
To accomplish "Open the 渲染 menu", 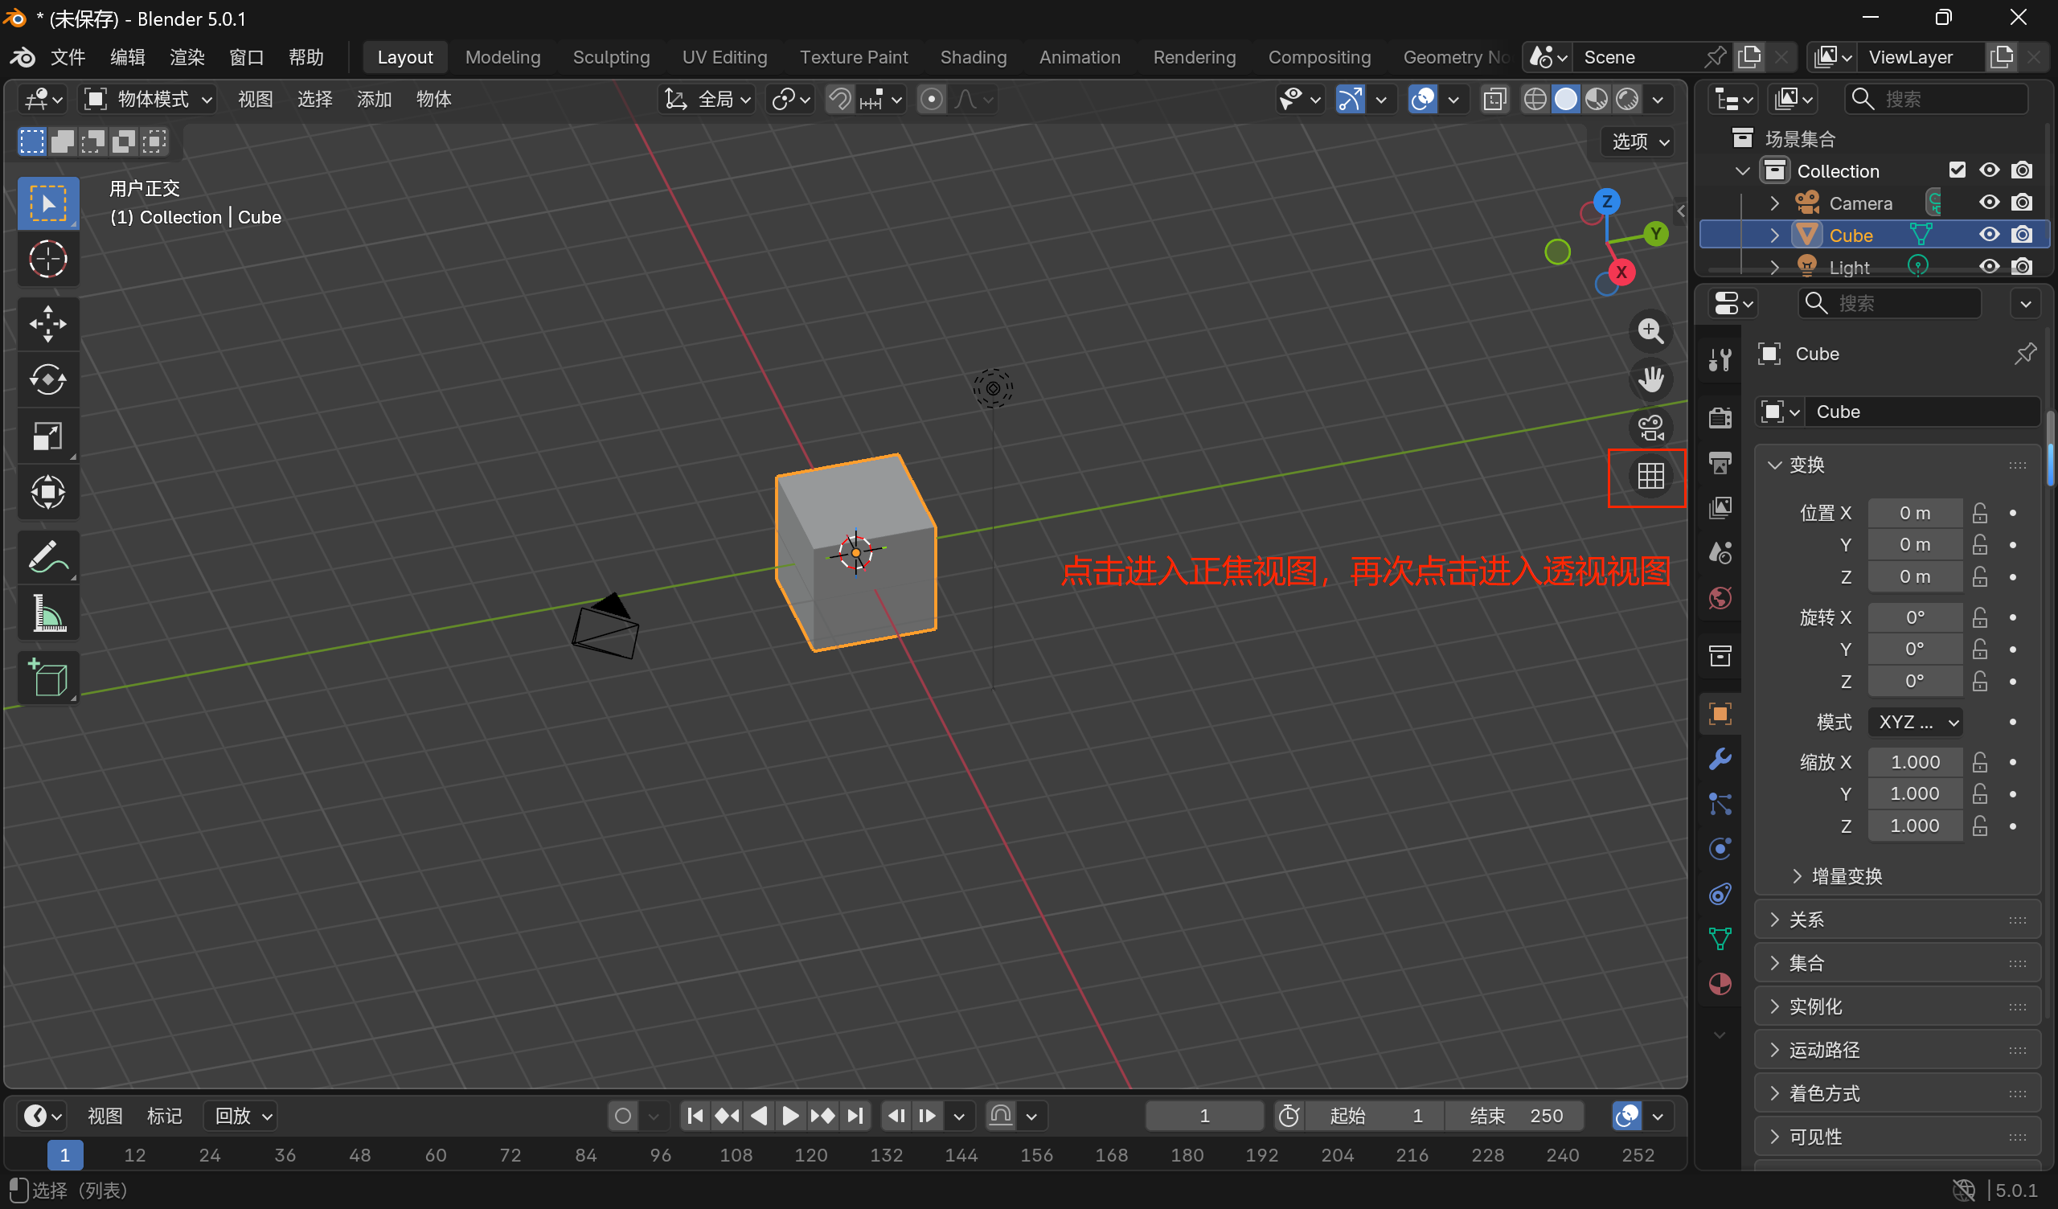I will pyautogui.click(x=187, y=57).
